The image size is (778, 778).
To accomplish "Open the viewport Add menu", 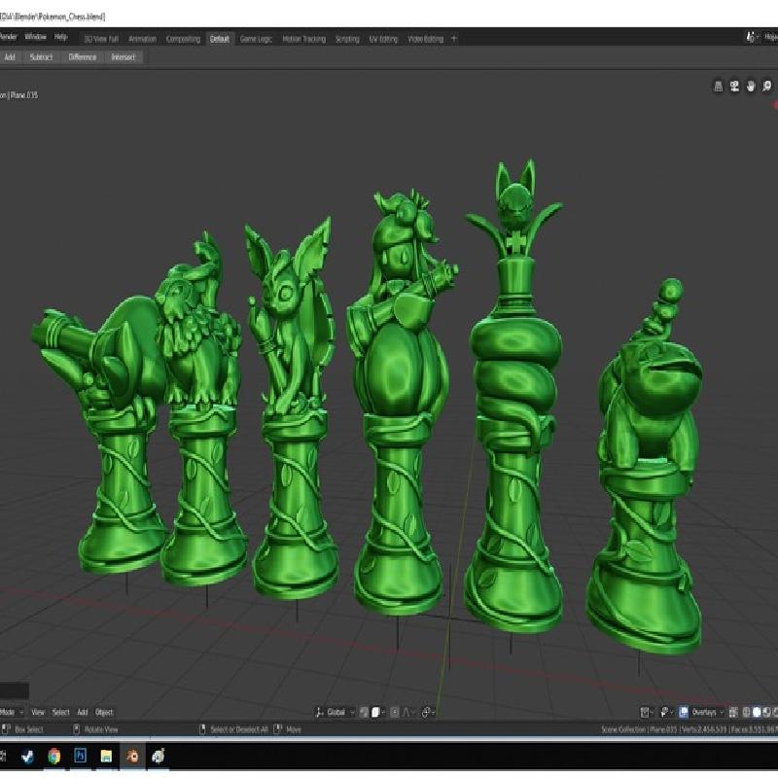I will [x=83, y=713].
